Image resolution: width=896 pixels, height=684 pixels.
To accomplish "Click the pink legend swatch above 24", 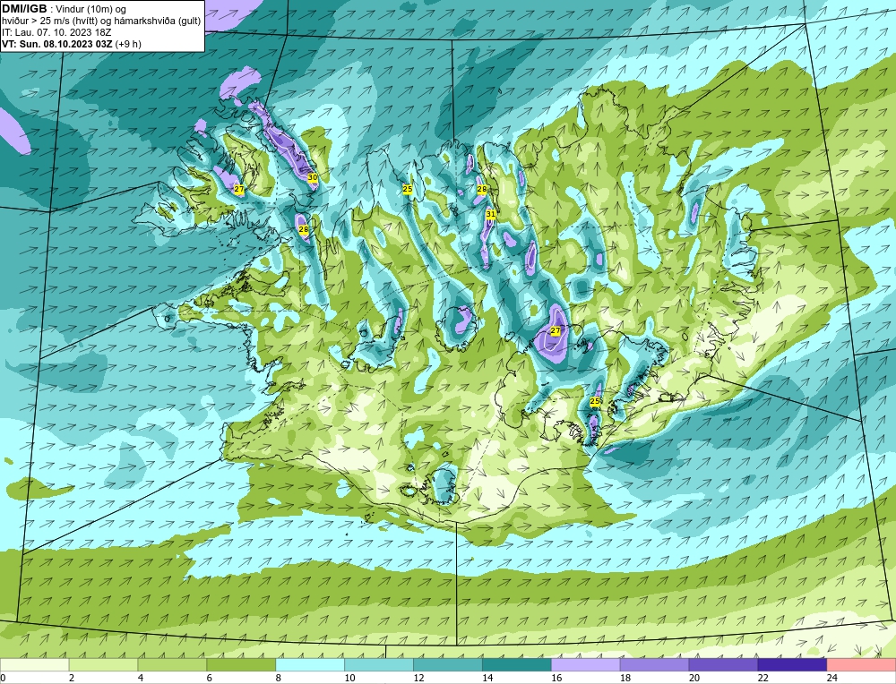I will click(861, 665).
